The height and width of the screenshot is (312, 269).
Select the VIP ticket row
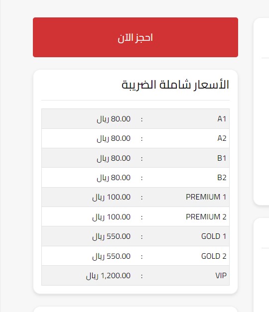tap(135, 275)
